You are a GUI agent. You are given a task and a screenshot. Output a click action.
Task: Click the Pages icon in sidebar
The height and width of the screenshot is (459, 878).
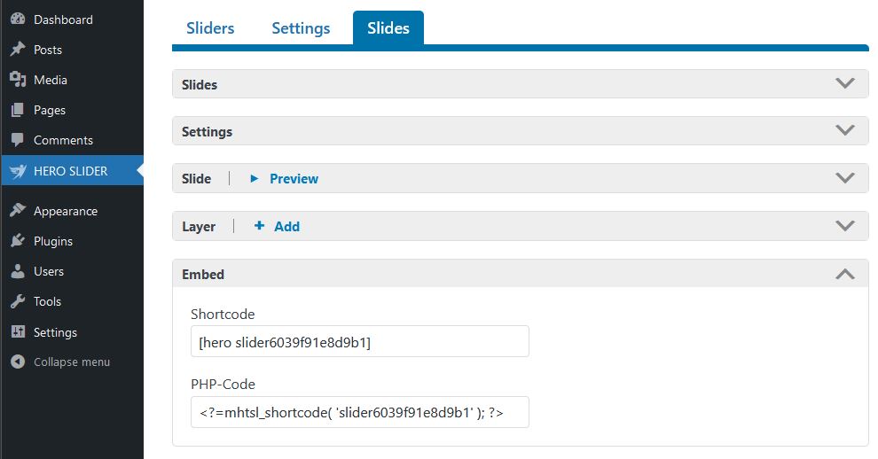pyautogui.click(x=18, y=110)
